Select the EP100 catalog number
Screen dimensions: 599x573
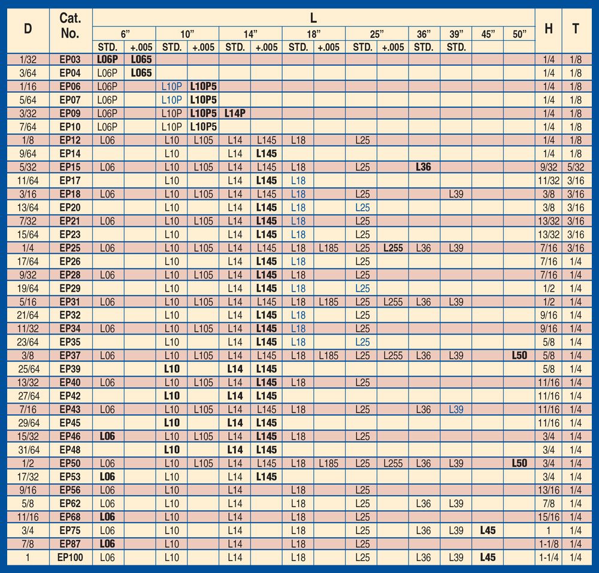70,557
